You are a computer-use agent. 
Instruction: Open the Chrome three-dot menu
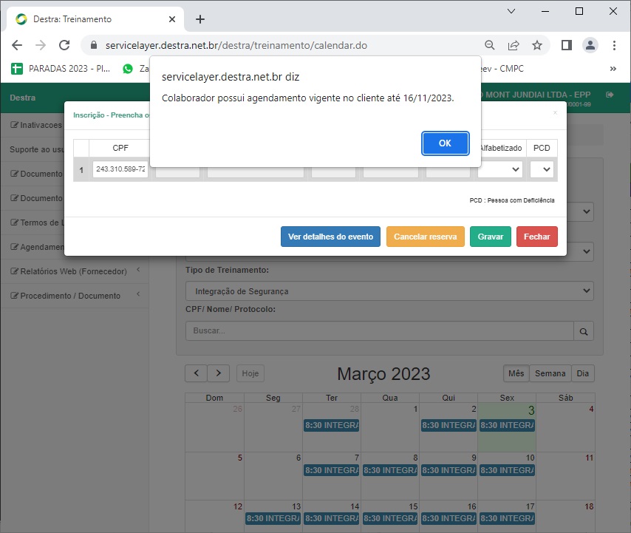pos(614,45)
